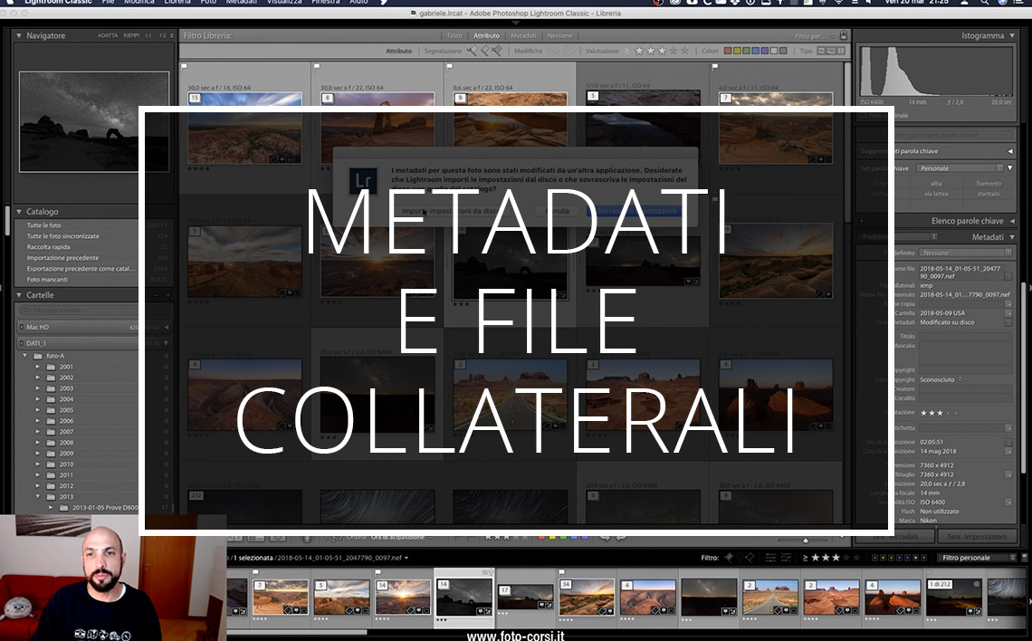Switch to the Testo filter tab

(454, 35)
